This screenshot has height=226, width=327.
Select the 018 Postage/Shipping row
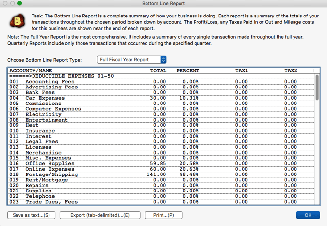point(161,174)
